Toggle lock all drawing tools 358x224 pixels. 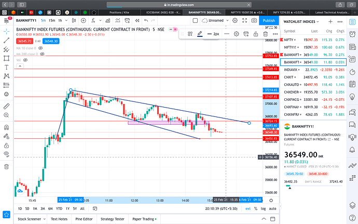point(6,146)
